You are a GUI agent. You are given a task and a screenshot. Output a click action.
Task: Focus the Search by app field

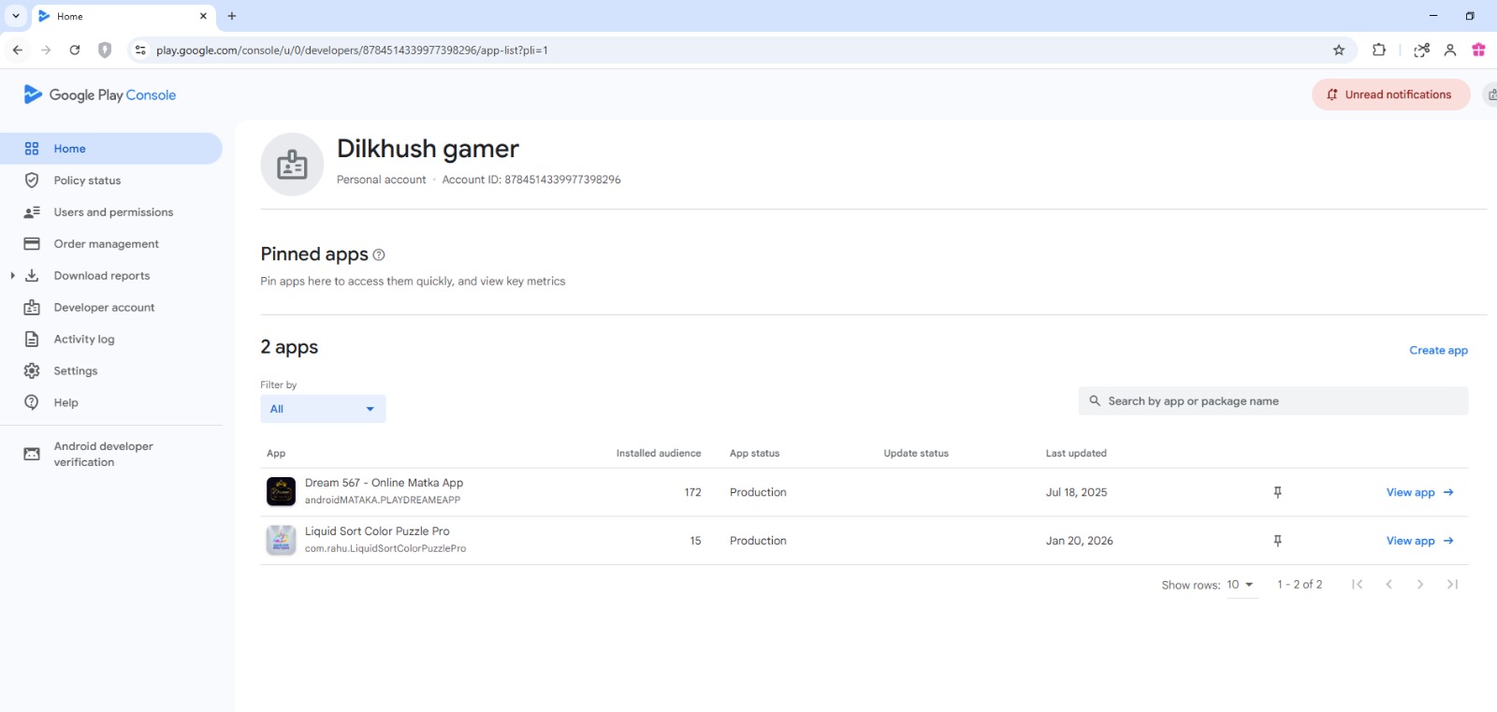click(1272, 401)
